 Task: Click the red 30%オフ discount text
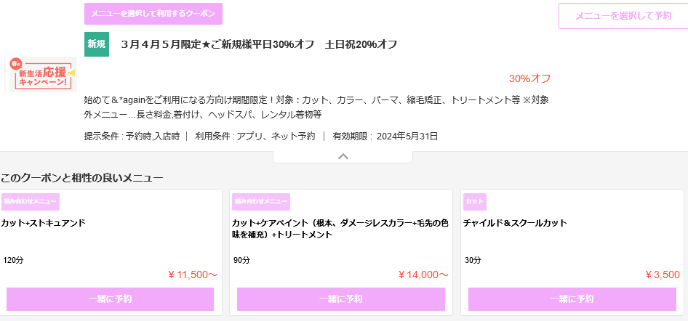click(529, 78)
